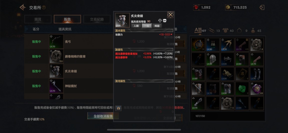Switch to the 購買 tab
Screen dimensions: 288x133
point(38,19)
